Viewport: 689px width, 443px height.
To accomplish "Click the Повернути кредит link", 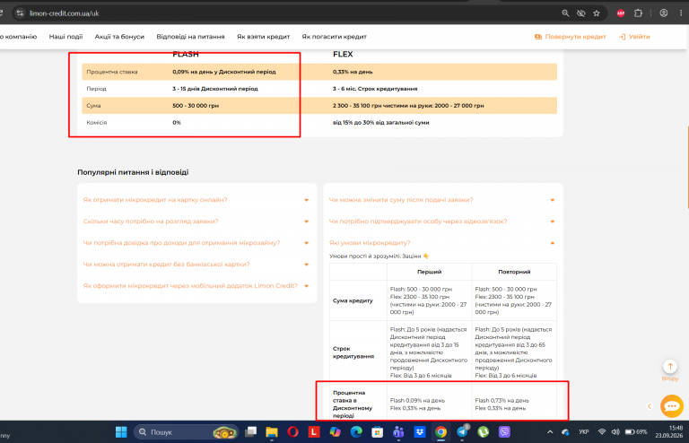I will pos(570,37).
